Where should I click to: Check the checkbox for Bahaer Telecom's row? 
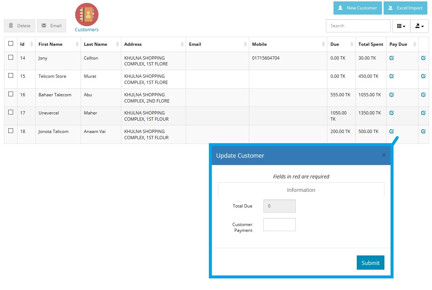tap(11, 94)
